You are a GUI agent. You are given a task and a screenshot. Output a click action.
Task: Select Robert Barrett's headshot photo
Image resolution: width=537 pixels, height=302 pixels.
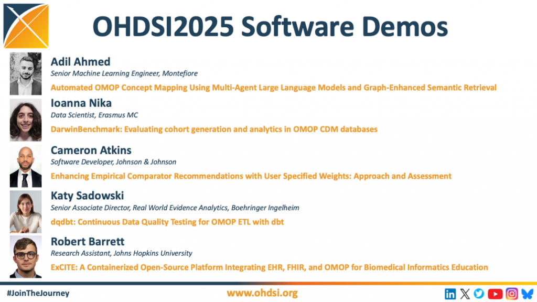click(x=26, y=257)
